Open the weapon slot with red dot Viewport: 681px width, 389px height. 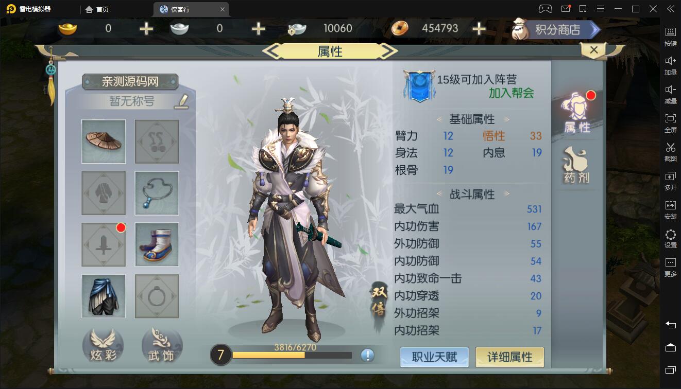[x=104, y=244]
